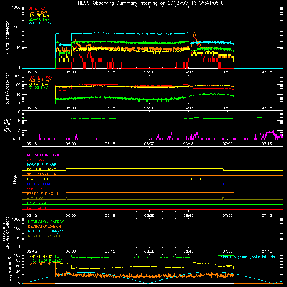Select the POSSIBLE_FLARE flag label

pyautogui.click(x=41, y=165)
